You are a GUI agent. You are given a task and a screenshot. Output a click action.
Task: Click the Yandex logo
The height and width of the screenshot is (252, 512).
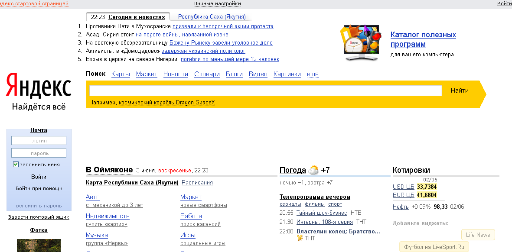[x=39, y=85]
